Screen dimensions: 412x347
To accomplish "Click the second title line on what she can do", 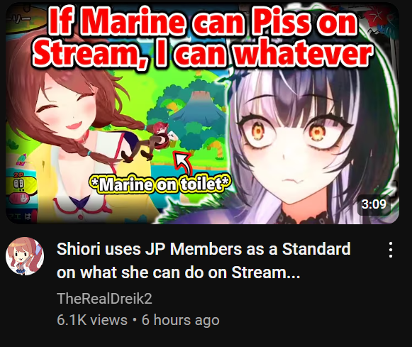I will [178, 272].
